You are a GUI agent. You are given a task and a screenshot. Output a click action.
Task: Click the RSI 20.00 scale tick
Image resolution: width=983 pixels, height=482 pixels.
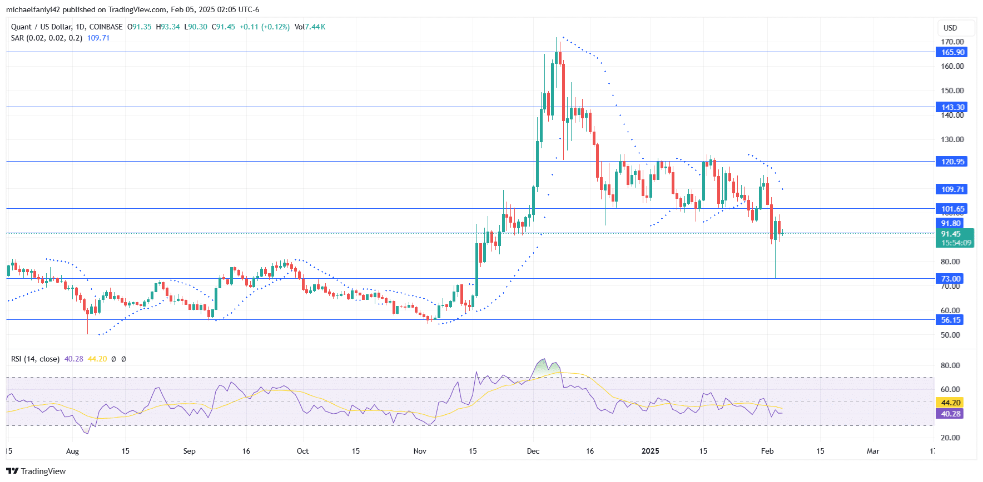(950, 438)
